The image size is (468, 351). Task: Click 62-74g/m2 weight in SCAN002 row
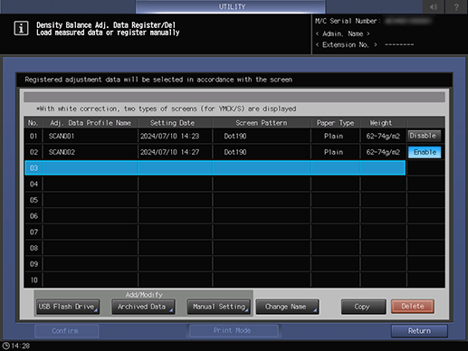383,152
